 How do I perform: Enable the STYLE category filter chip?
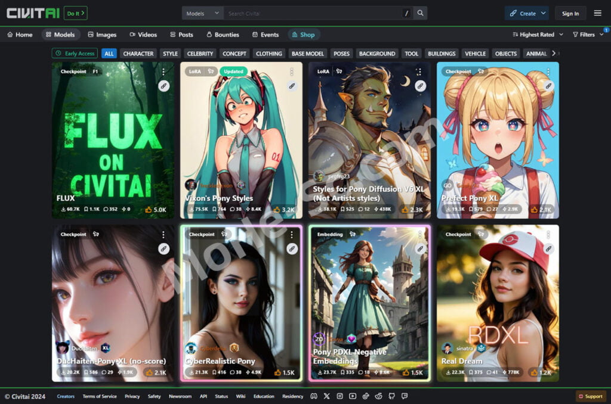coord(171,54)
